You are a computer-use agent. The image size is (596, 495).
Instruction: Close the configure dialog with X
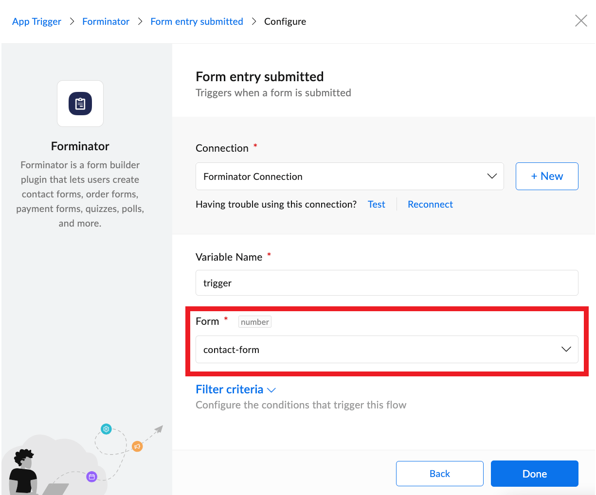[581, 20]
